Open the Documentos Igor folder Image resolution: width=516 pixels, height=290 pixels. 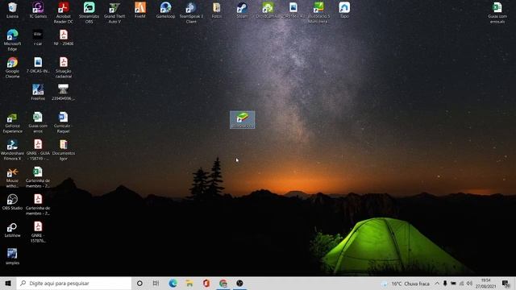click(x=63, y=150)
